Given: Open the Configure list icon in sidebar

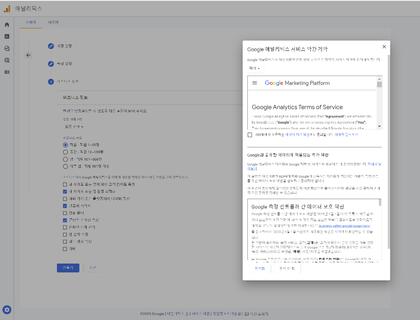Looking at the screenshot, I should point(7,72).
